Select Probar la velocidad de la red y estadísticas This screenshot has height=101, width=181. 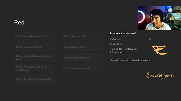click(x=35, y=68)
